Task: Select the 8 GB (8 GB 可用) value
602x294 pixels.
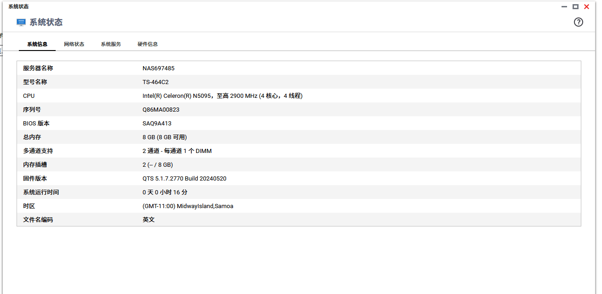Action: coord(165,137)
